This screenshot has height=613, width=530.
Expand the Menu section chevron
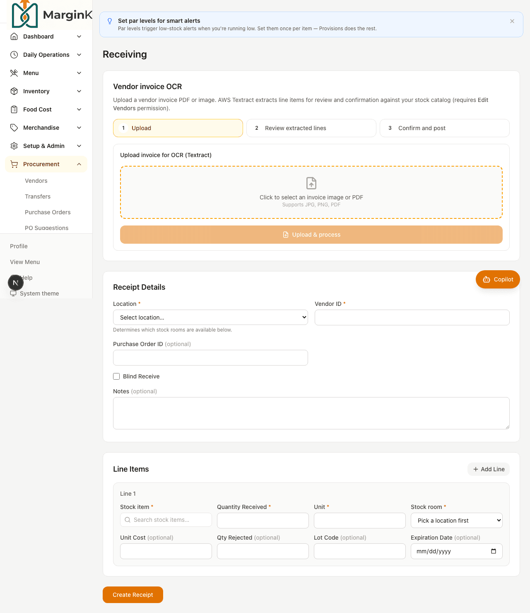[79, 73]
